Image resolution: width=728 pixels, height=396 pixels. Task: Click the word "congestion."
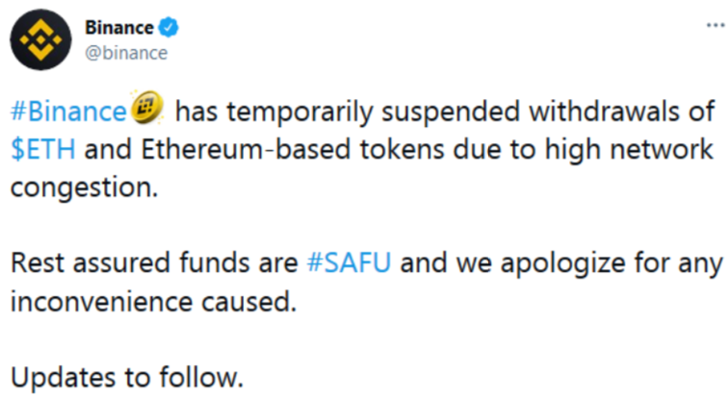pos(83,188)
